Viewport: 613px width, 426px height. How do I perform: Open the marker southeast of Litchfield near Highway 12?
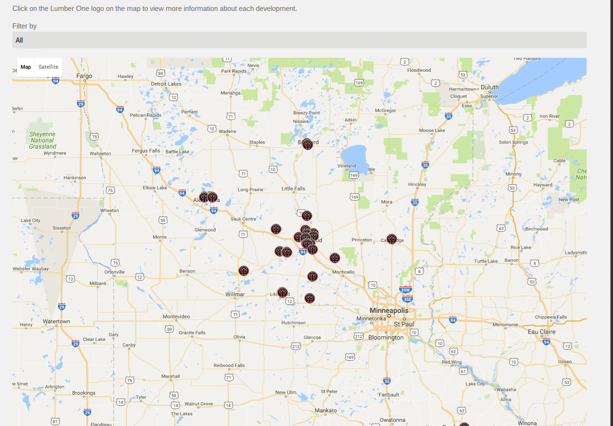pos(310,298)
